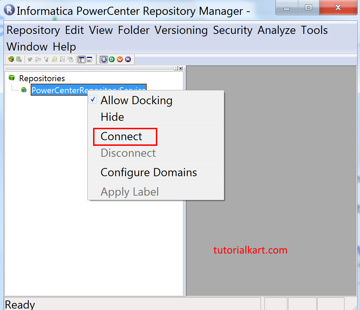Open the Security menu
360x310 pixels.
tap(233, 30)
